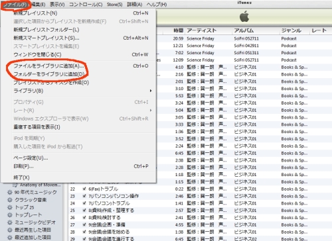This screenshot has width=332, height=241.
Task: Open the 90 年代ミュージック smart playlist
Action: tap(36, 192)
